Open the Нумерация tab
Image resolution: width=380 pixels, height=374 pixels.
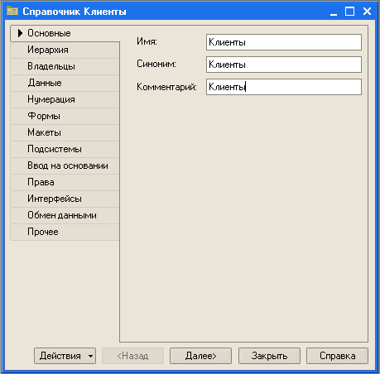pos(65,99)
